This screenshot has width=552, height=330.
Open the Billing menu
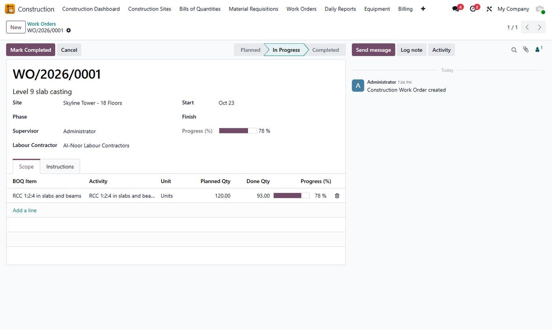[405, 9]
